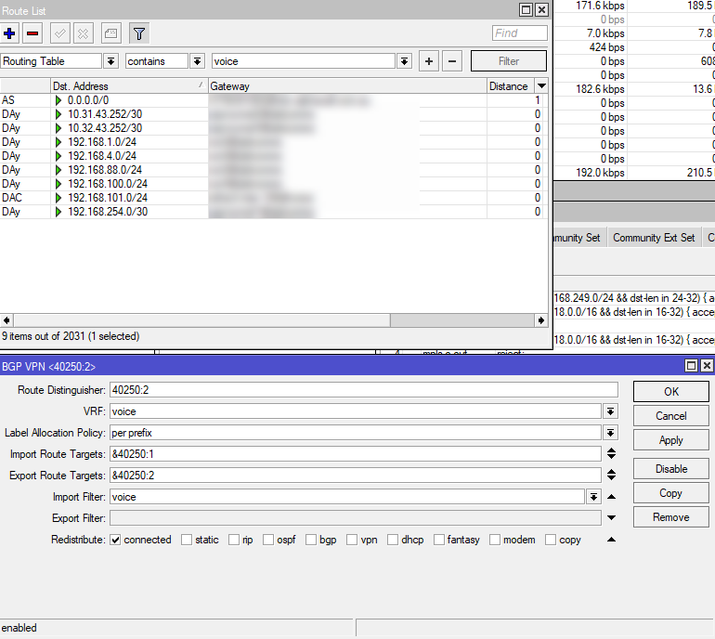Enable ospf redistribution

click(x=268, y=540)
